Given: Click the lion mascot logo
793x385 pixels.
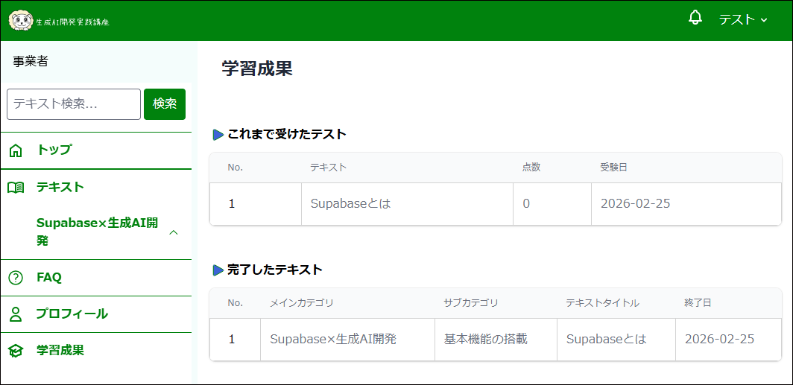Looking at the screenshot, I should pyautogui.click(x=20, y=20).
